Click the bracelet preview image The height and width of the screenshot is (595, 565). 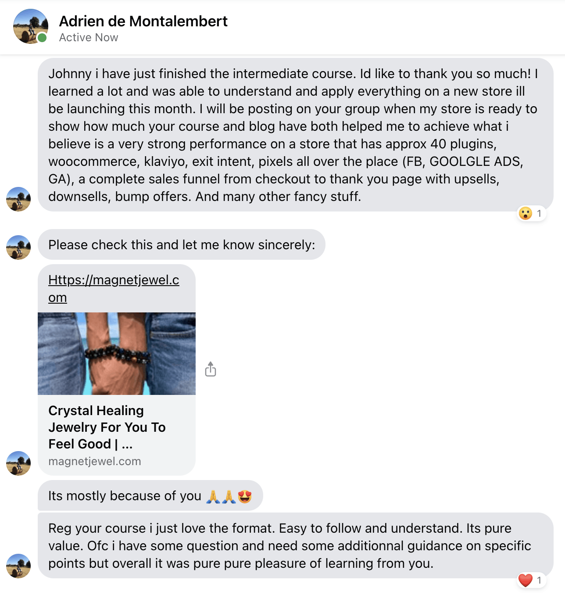point(117,354)
